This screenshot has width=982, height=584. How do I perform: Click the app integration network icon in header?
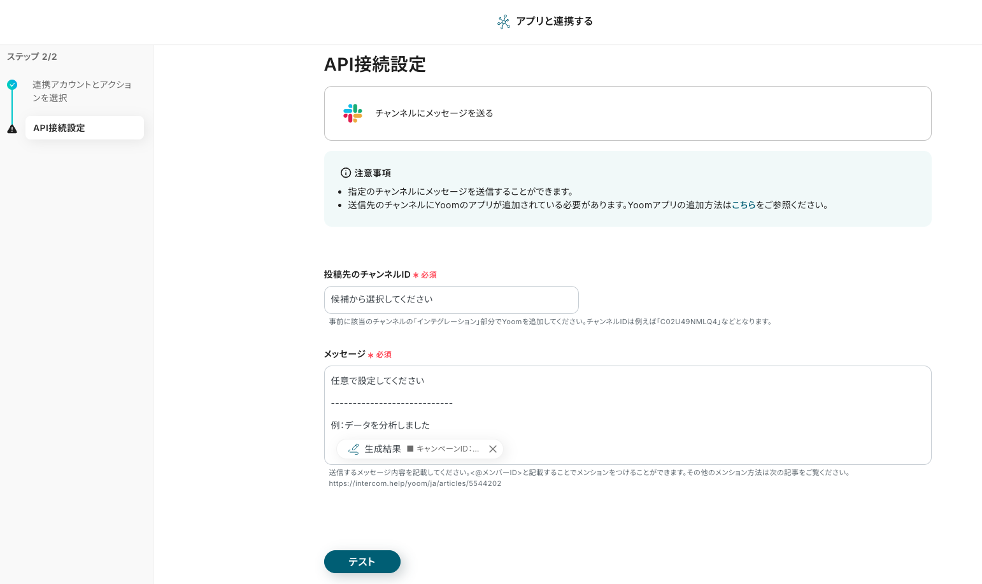(x=504, y=22)
